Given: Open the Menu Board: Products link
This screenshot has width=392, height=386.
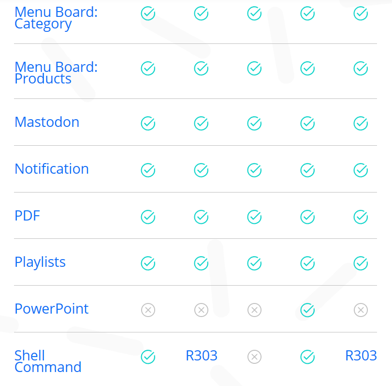Looking at the screenshot, I should click(x=56, y=73).
